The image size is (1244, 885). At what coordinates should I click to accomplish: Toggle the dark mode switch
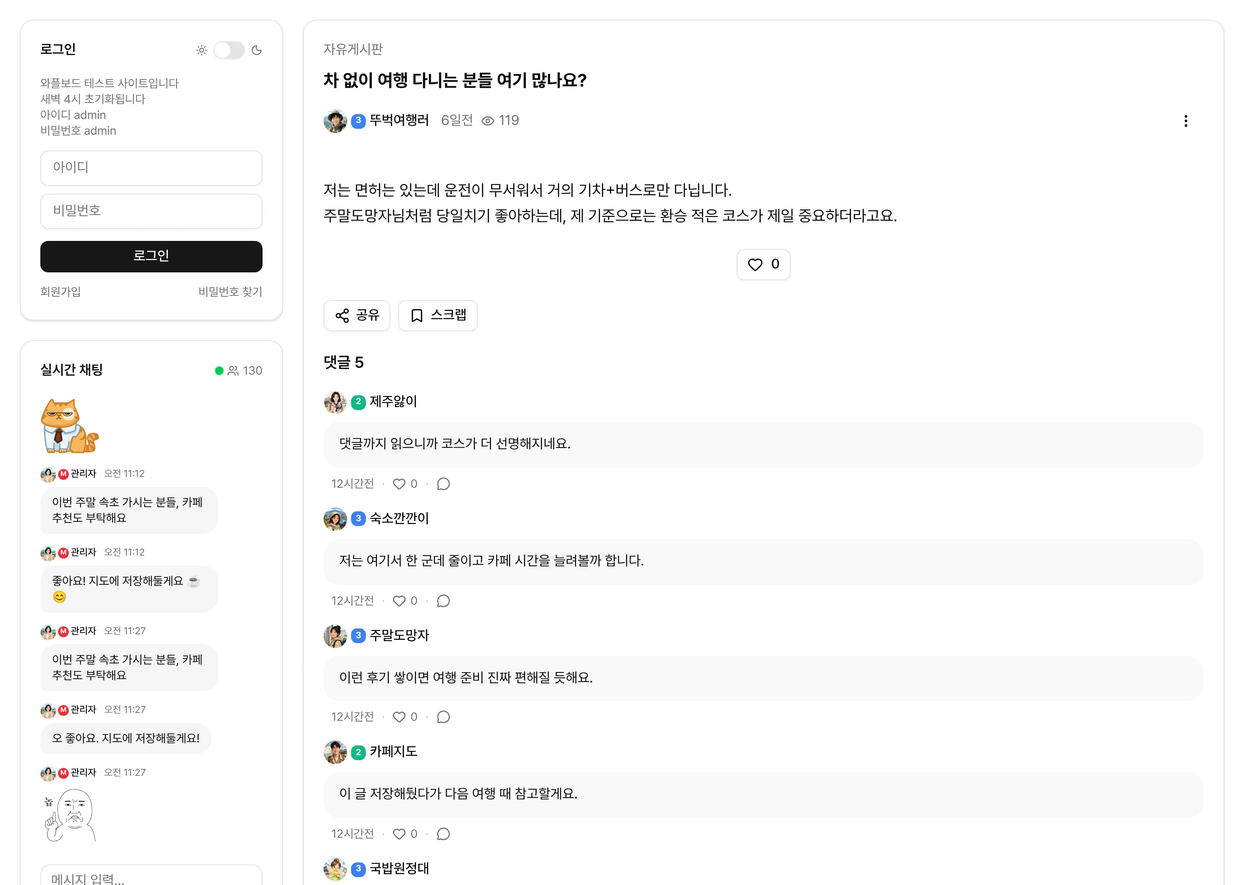click(229, 50)
